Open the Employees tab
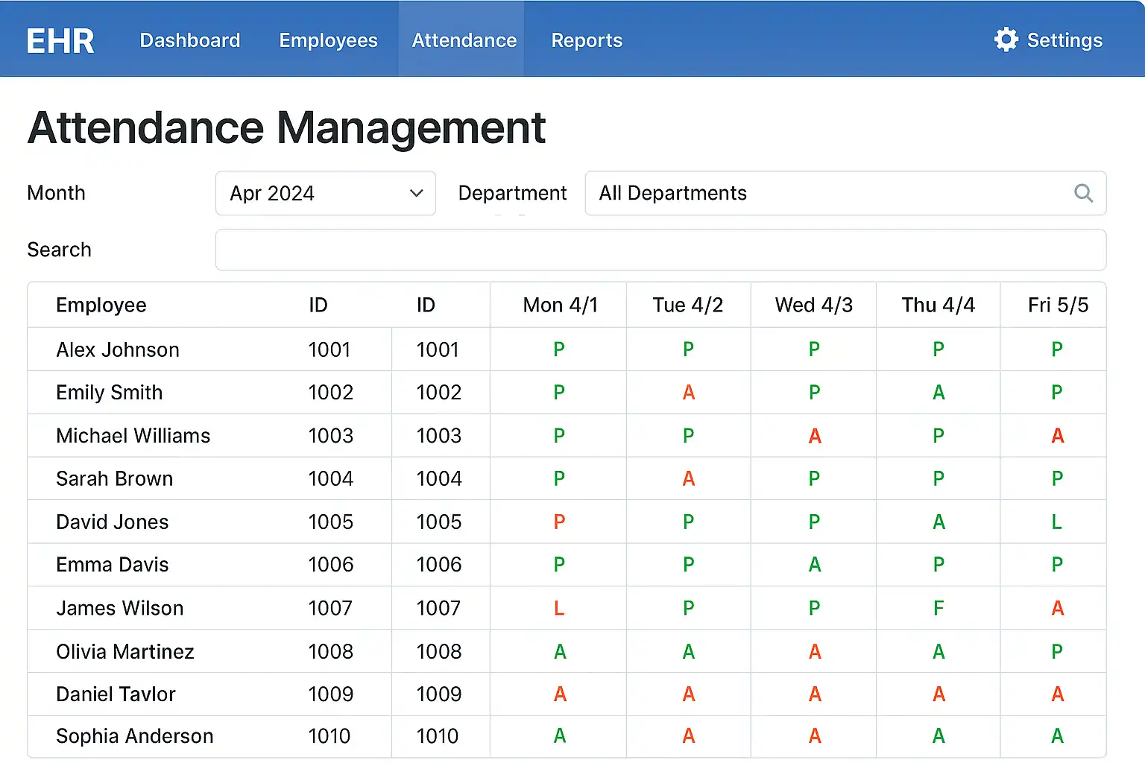The image size is (1145, 763). tap(328, 40)
